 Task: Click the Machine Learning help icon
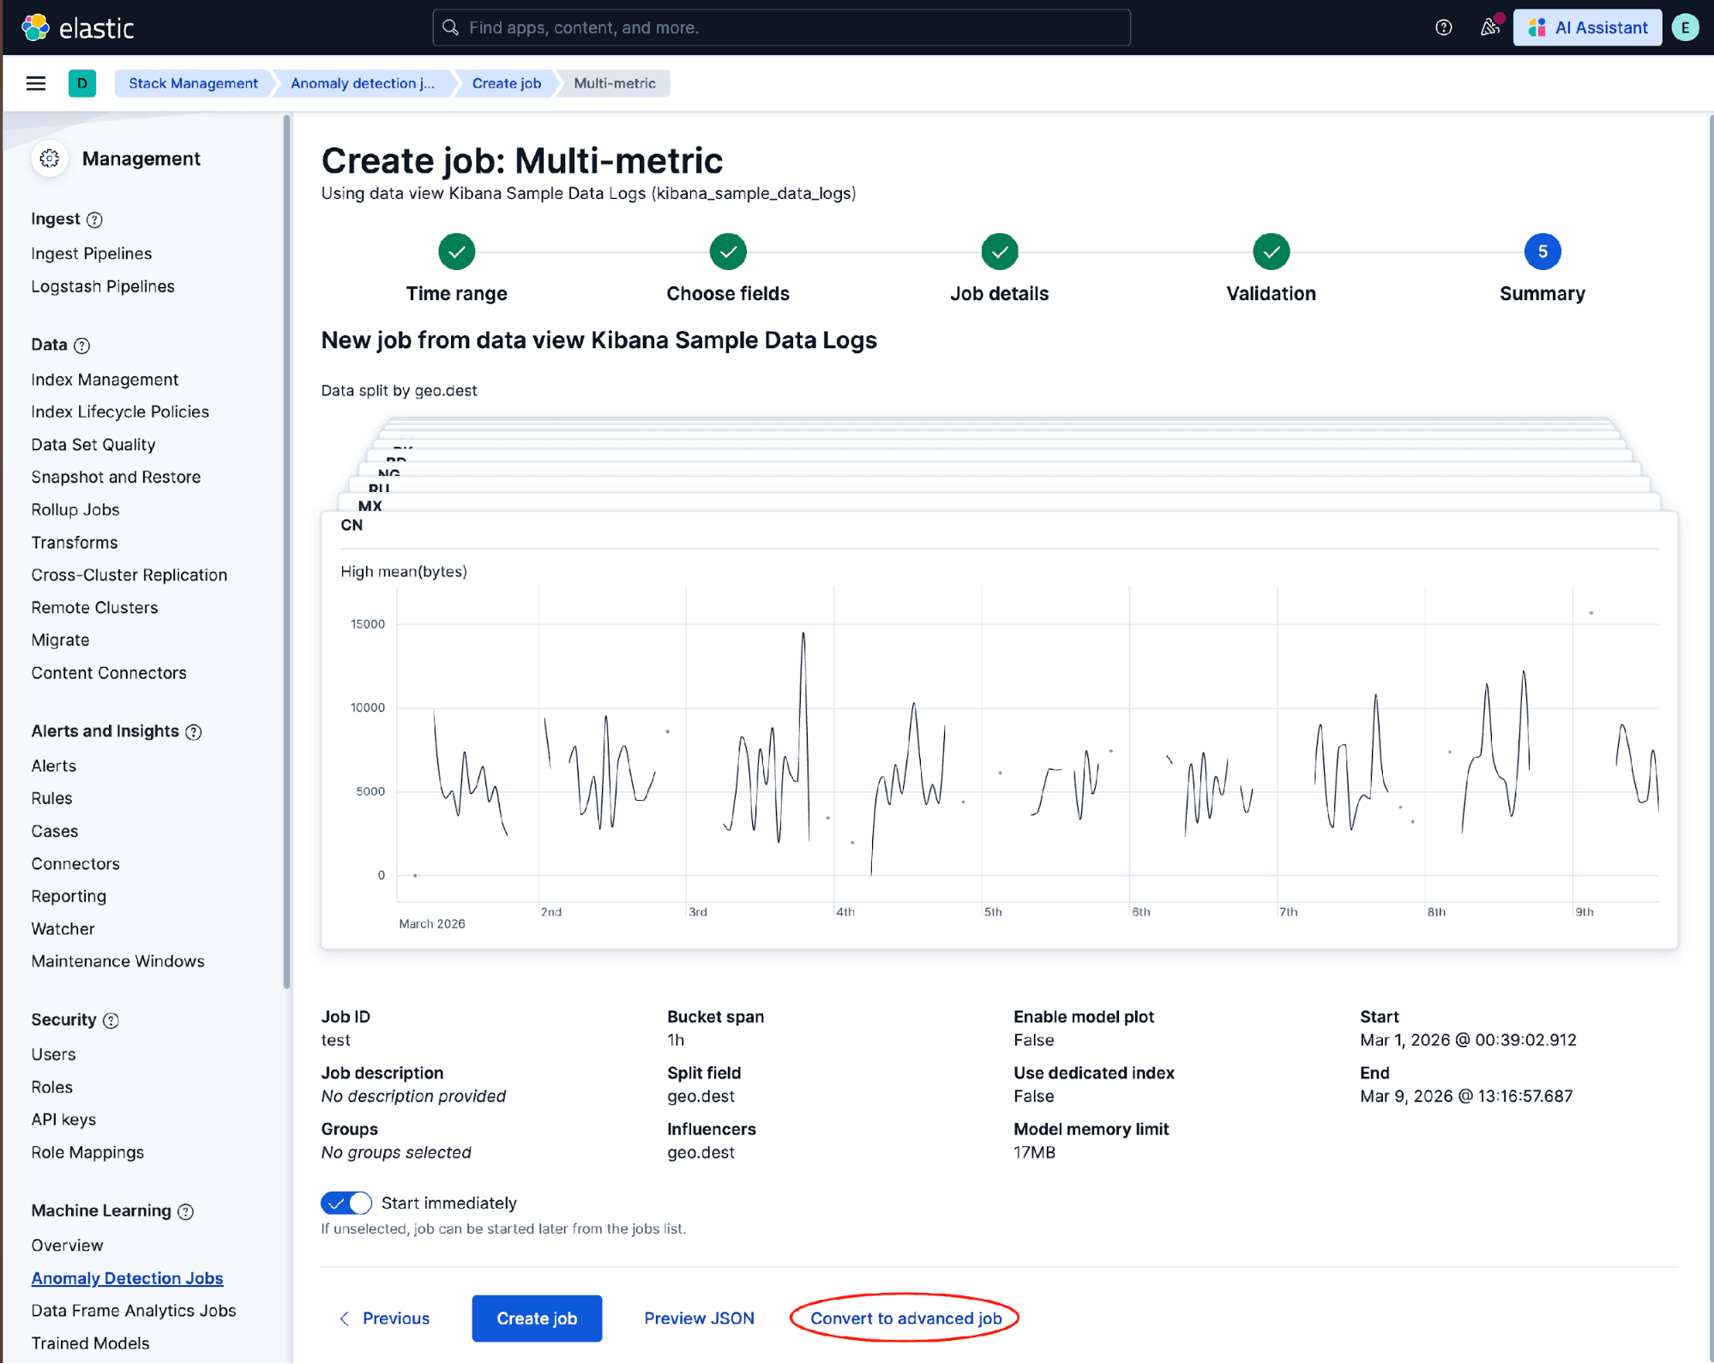click(186, 1211)
